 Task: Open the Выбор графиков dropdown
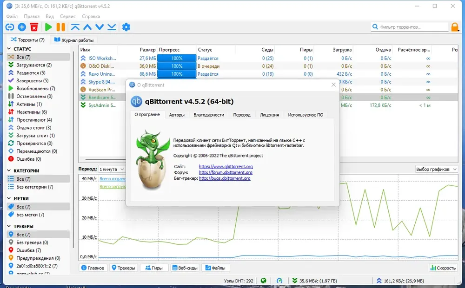(436, 169)
